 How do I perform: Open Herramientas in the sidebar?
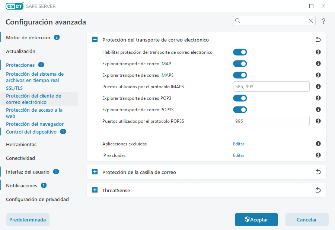tap(21, 144)
